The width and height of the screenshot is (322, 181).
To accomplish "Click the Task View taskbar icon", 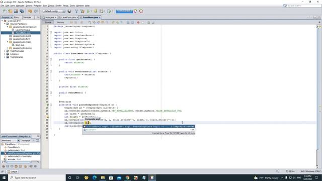I will click(x=78, y=177).
